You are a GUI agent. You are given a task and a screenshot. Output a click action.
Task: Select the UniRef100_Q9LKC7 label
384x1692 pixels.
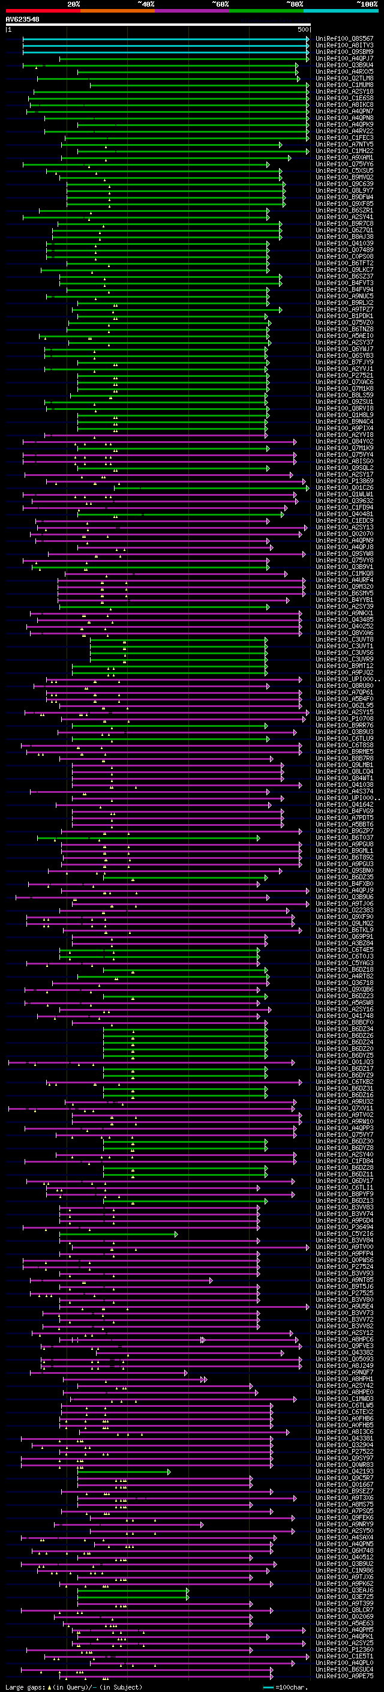click(x=344, y=270)
